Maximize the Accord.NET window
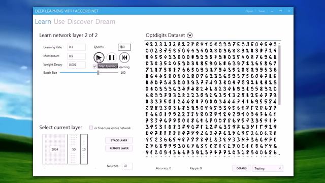 [280, 11]
